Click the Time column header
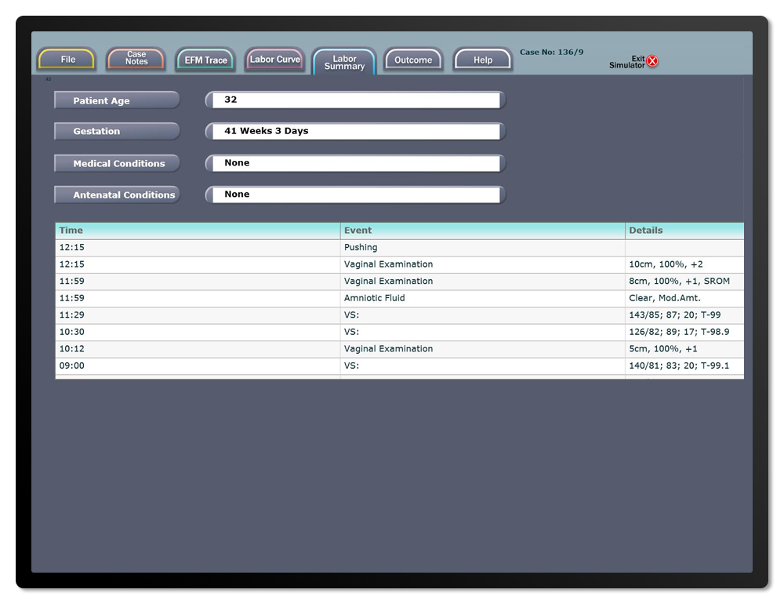The image size is (784, 604). pyautogui.click(x=198, y=231)
